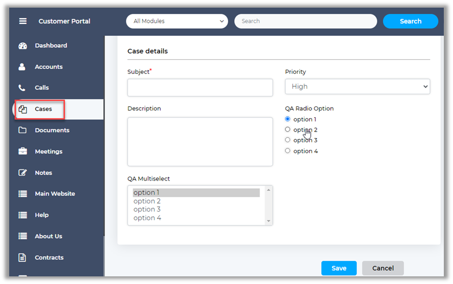Click the Cancel button
The width and height of the screenshot is (453, 284).
pos(383,268)
